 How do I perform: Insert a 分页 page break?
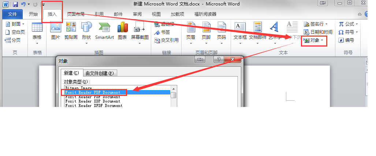(13, 40)
